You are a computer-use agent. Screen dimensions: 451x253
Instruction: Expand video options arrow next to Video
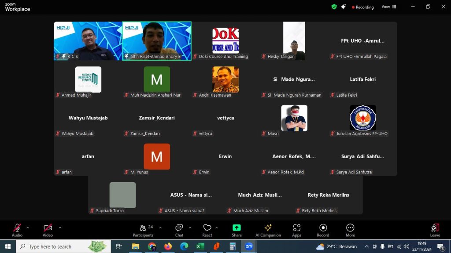[60, 228]
